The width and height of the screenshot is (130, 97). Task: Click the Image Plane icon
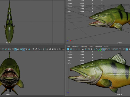pyautogui.click(x=94, y=49)
